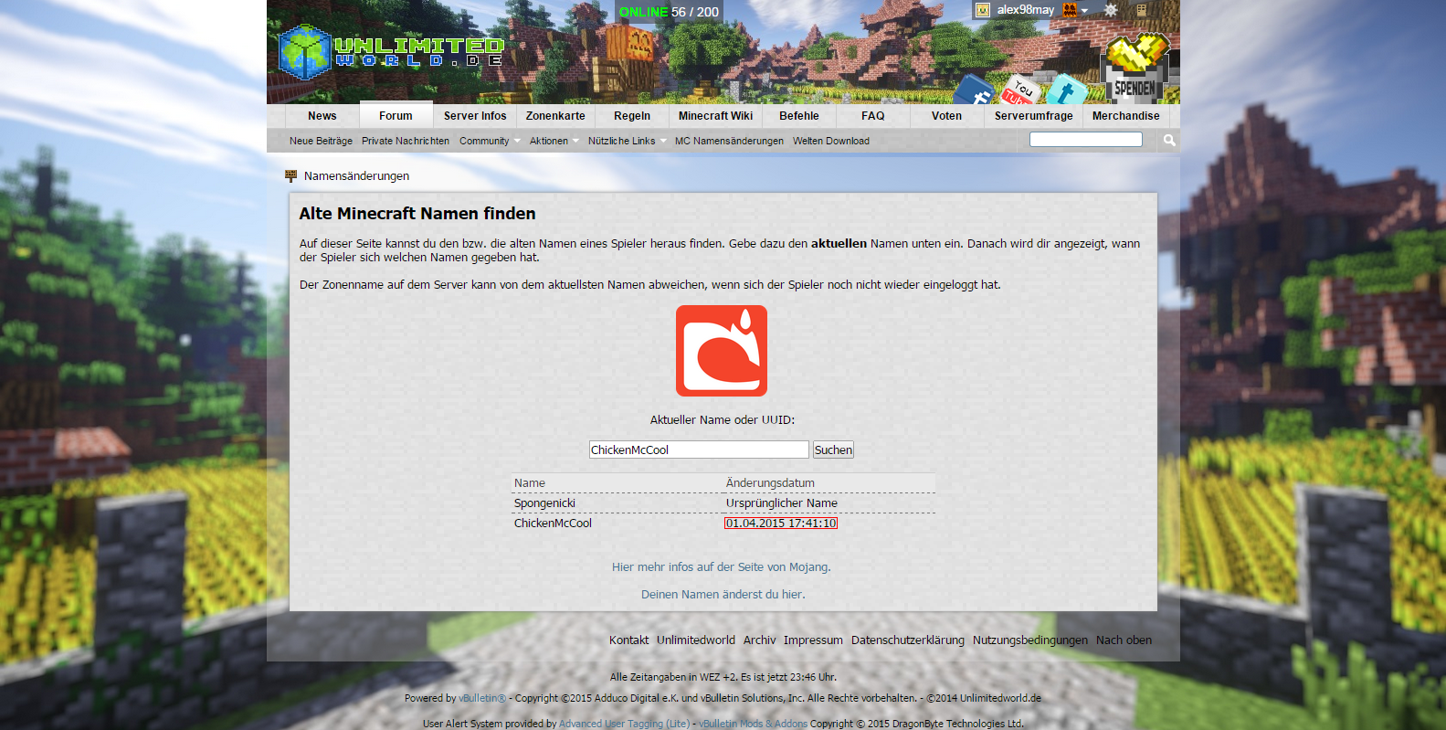This screenshot has width=1446, height=730.
Task: Go to the Voten tab
Action: [x=947, y=116]
